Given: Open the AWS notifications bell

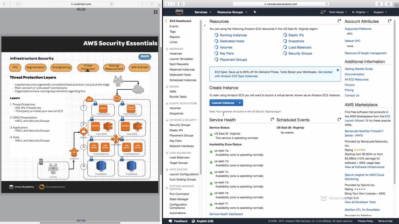Looking at the screenshot, I should (322, 12).
